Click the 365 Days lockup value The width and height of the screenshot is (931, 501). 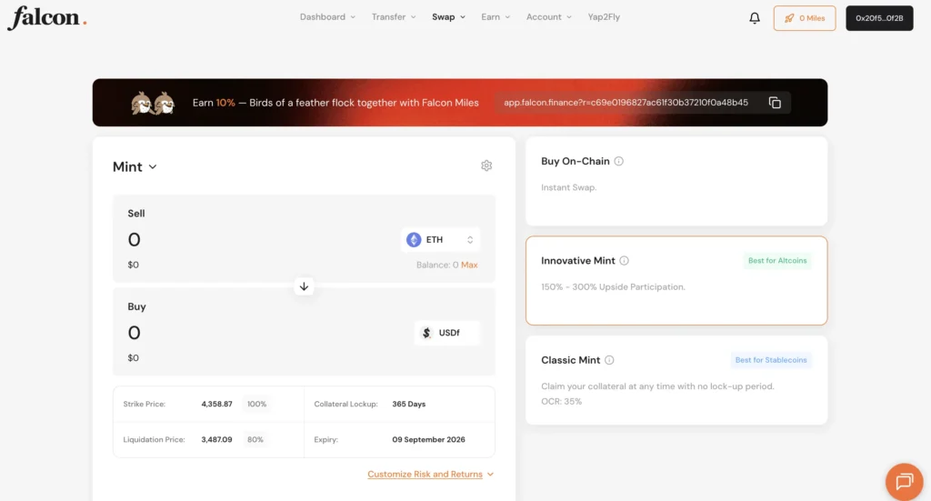pyautogui.click(x=408, y=404)
